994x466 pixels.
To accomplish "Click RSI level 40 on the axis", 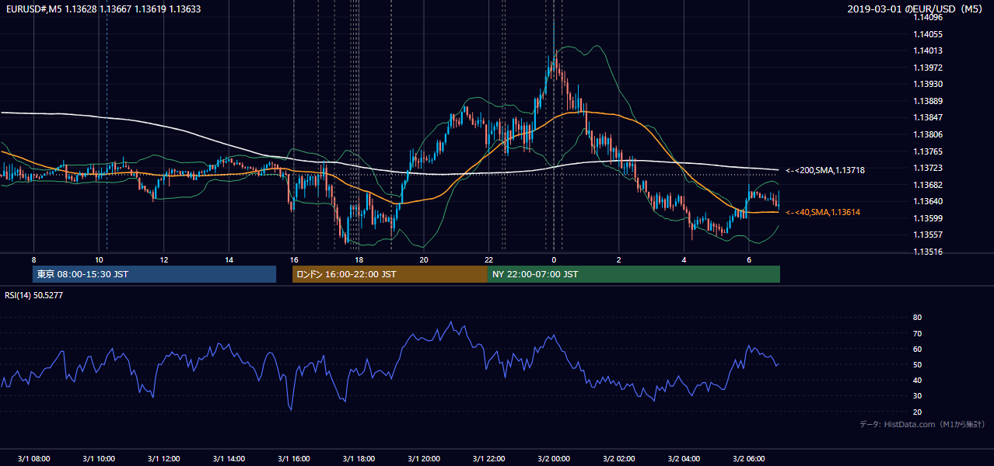I will [x=917, y=380].
